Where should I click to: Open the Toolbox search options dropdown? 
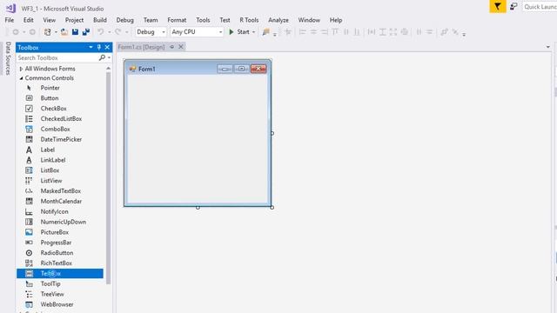coord(109,57)
